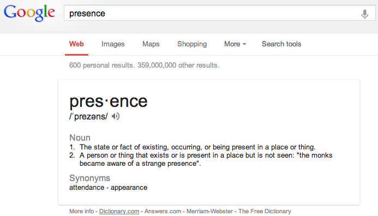Screen dimensions: 378x216
Task: Open The Free Dictionary link
Action: click(x=265, y=211)
